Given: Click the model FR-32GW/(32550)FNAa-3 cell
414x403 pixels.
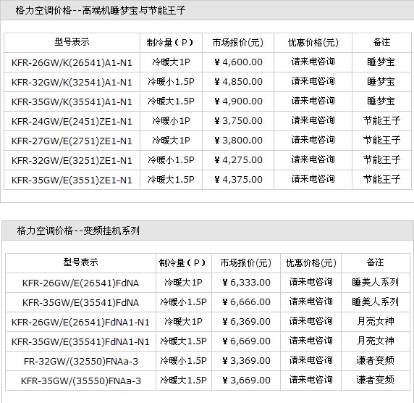Looking at the screenshot, I should 80,361.
